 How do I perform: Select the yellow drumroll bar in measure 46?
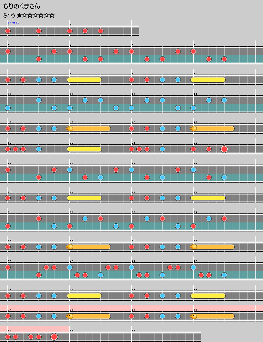(208, 296)
